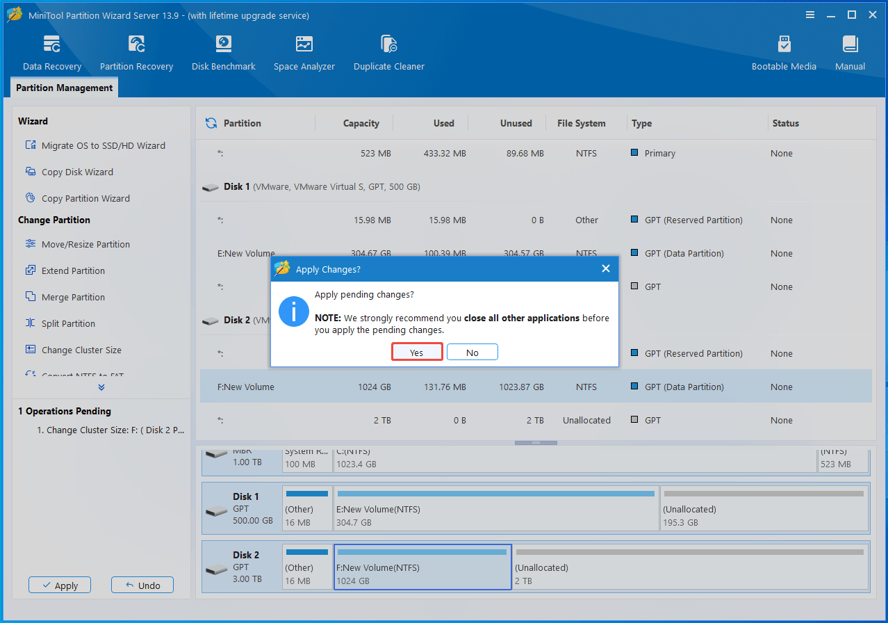Select Split Partition
The image size is (888, 623).
click(60, 323)
